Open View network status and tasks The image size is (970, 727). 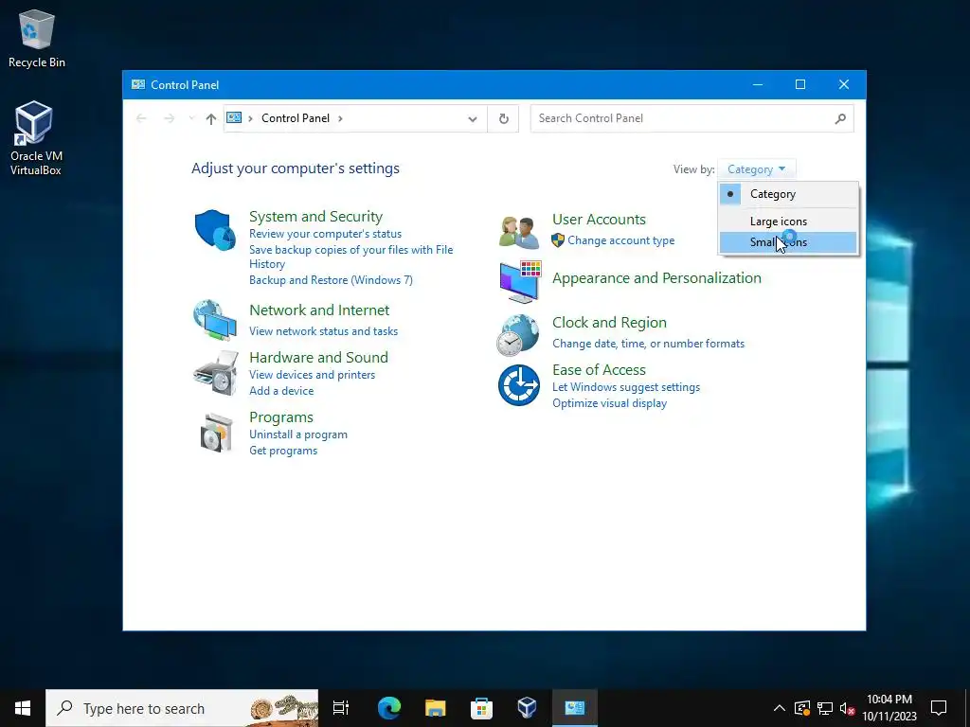pos(324,331)
